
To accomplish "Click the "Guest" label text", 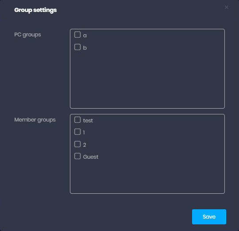I will pyautogui.click(x=91, y=157).
